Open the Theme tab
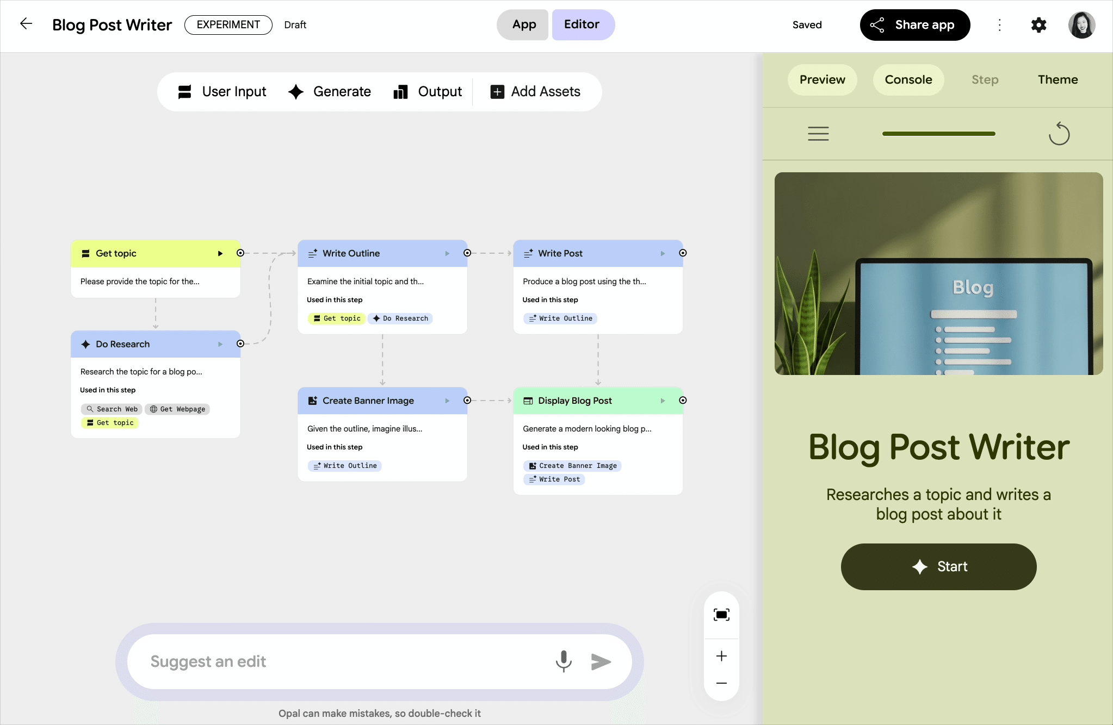Viewport: 1113px width, 725px height. click(1058, 80)
